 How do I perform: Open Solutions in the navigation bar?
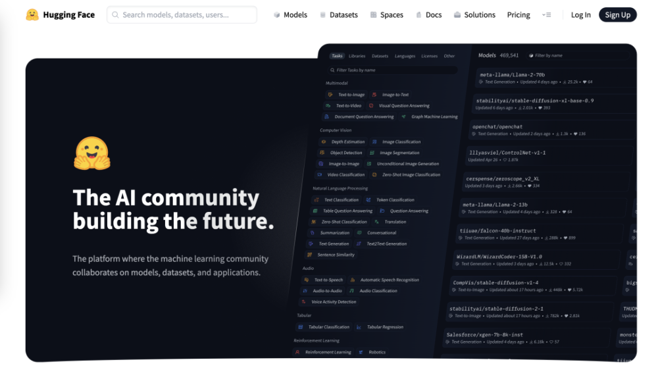[x=474, y=14]
